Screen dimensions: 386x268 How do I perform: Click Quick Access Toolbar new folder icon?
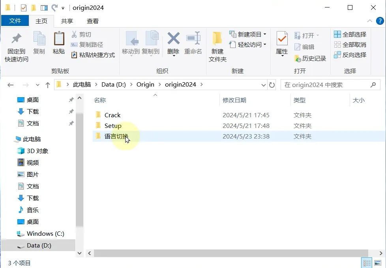34,8
